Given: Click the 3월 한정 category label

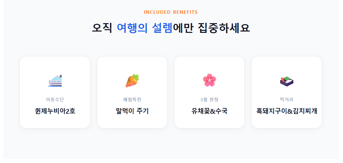Looking at the screenshot, I should (x=209, y=99).
